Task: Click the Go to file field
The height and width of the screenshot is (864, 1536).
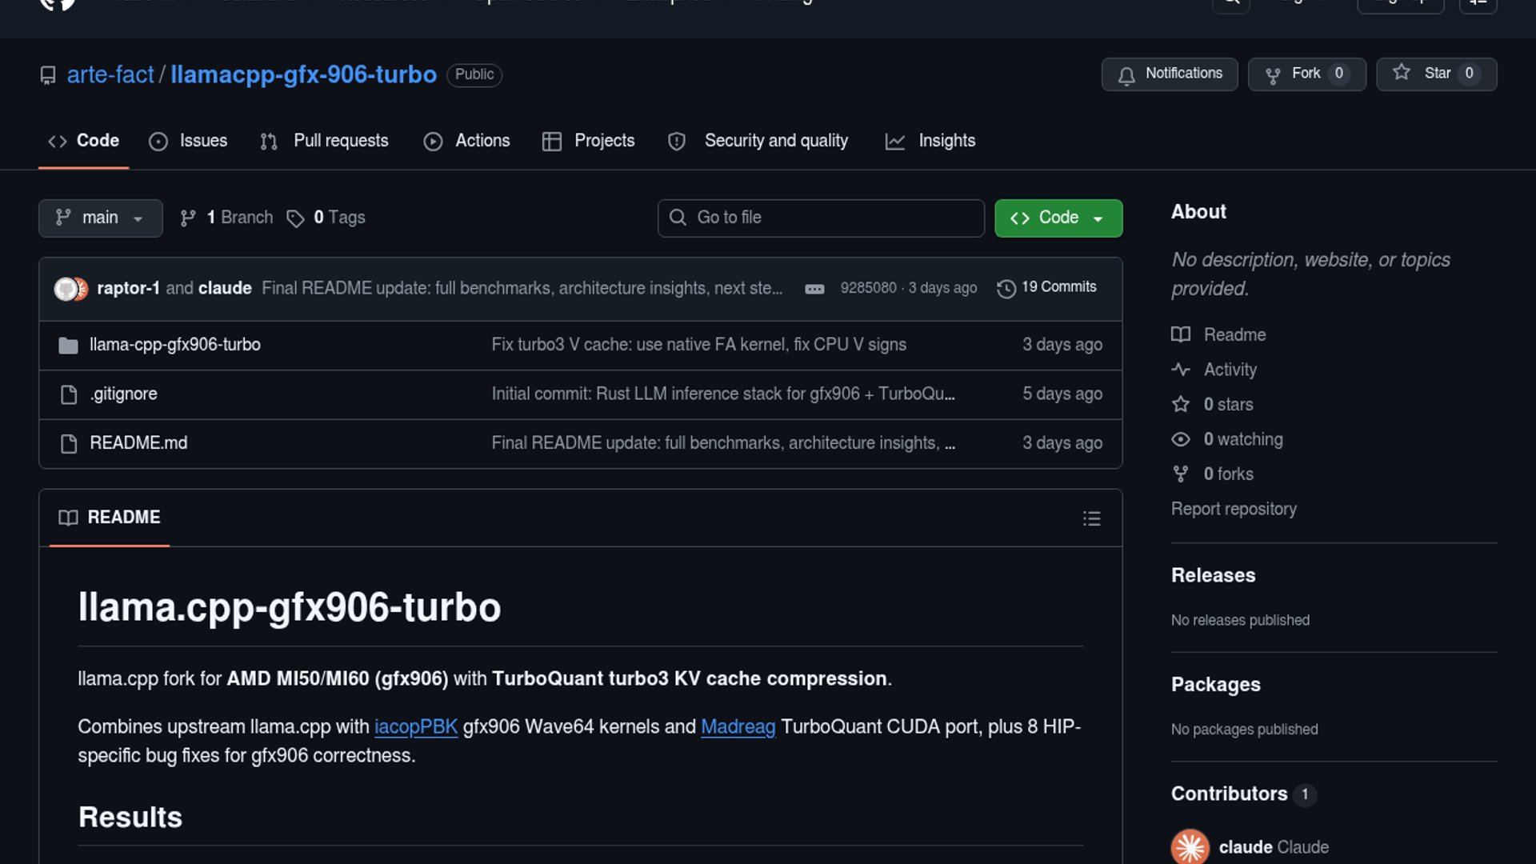Action: click(x=821, y=218)
